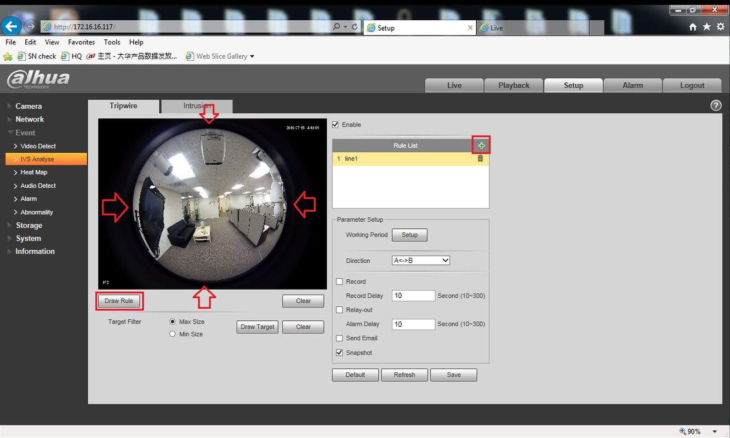Screen dimensions: 730x438
Task: Enable the Record checkbox
Action: coord(340,281)
